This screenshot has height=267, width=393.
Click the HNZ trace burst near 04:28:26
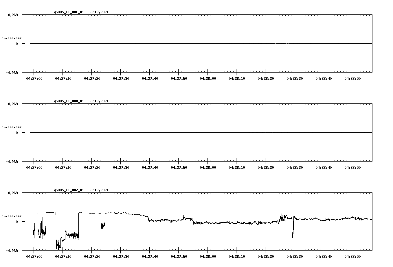tap(283, 218)
